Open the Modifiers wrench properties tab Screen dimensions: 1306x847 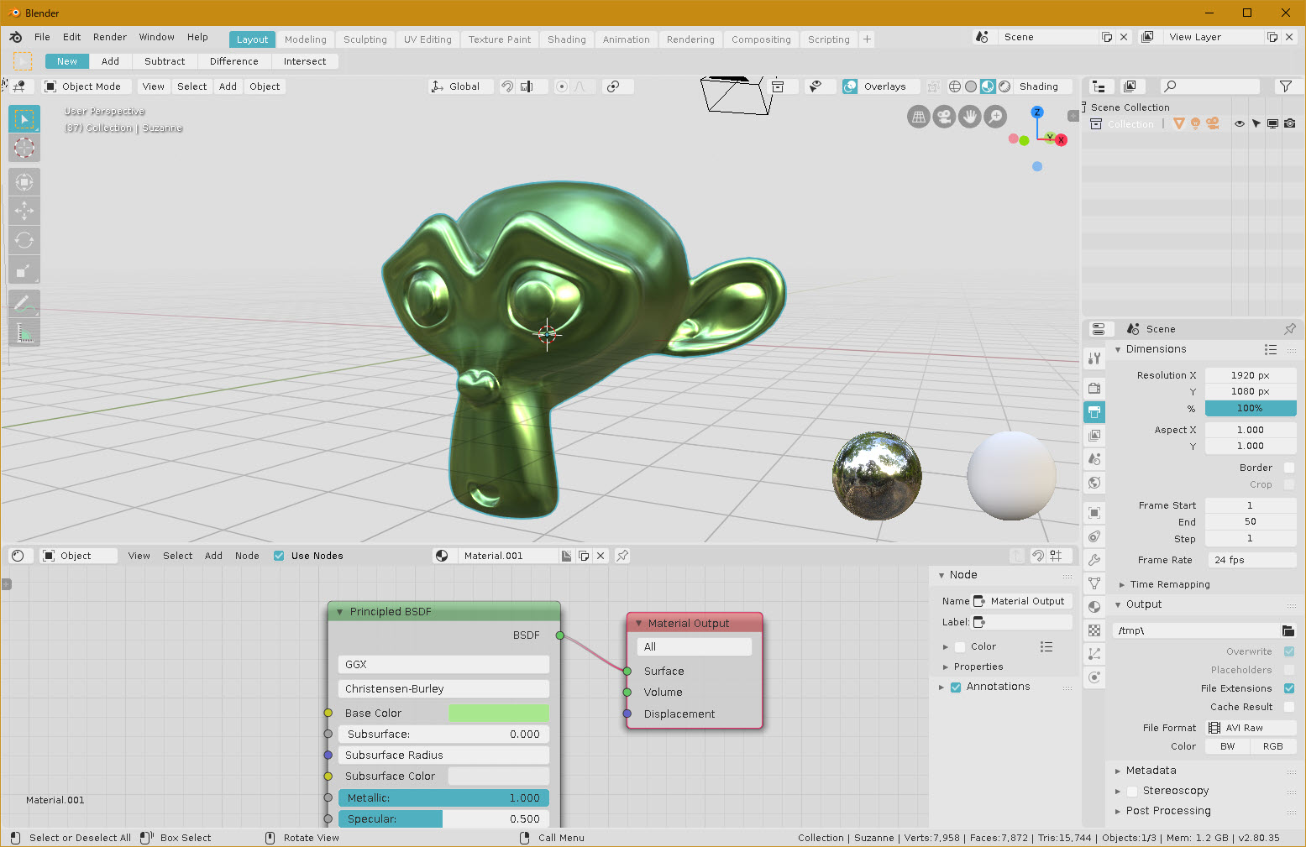1094,560
